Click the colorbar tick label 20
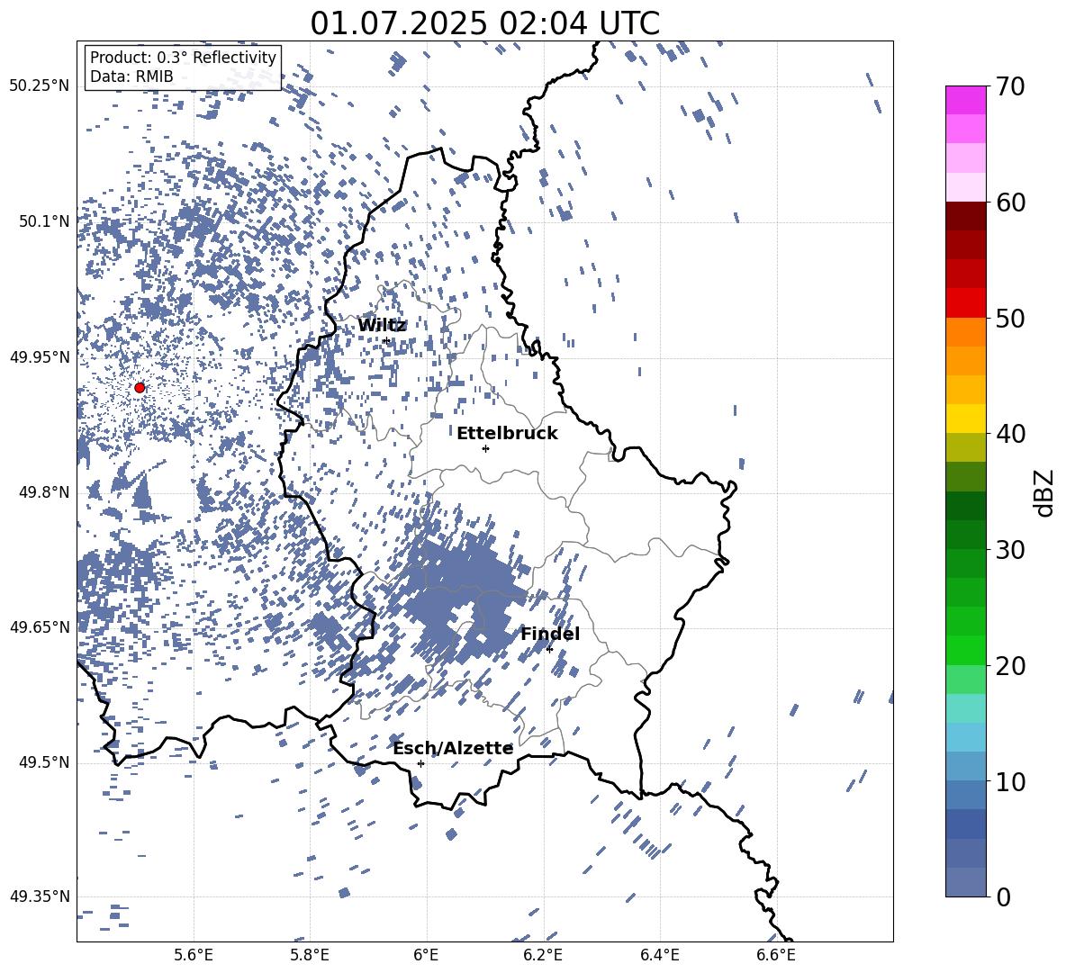1066x973 pixels. pos(1011,665)
